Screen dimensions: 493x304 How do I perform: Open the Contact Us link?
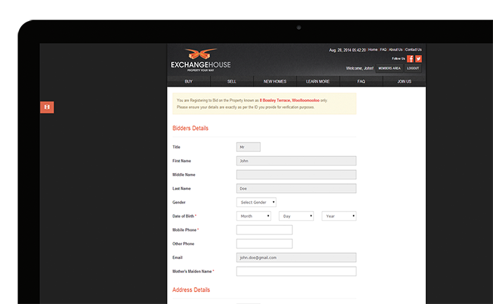(413, 50)
